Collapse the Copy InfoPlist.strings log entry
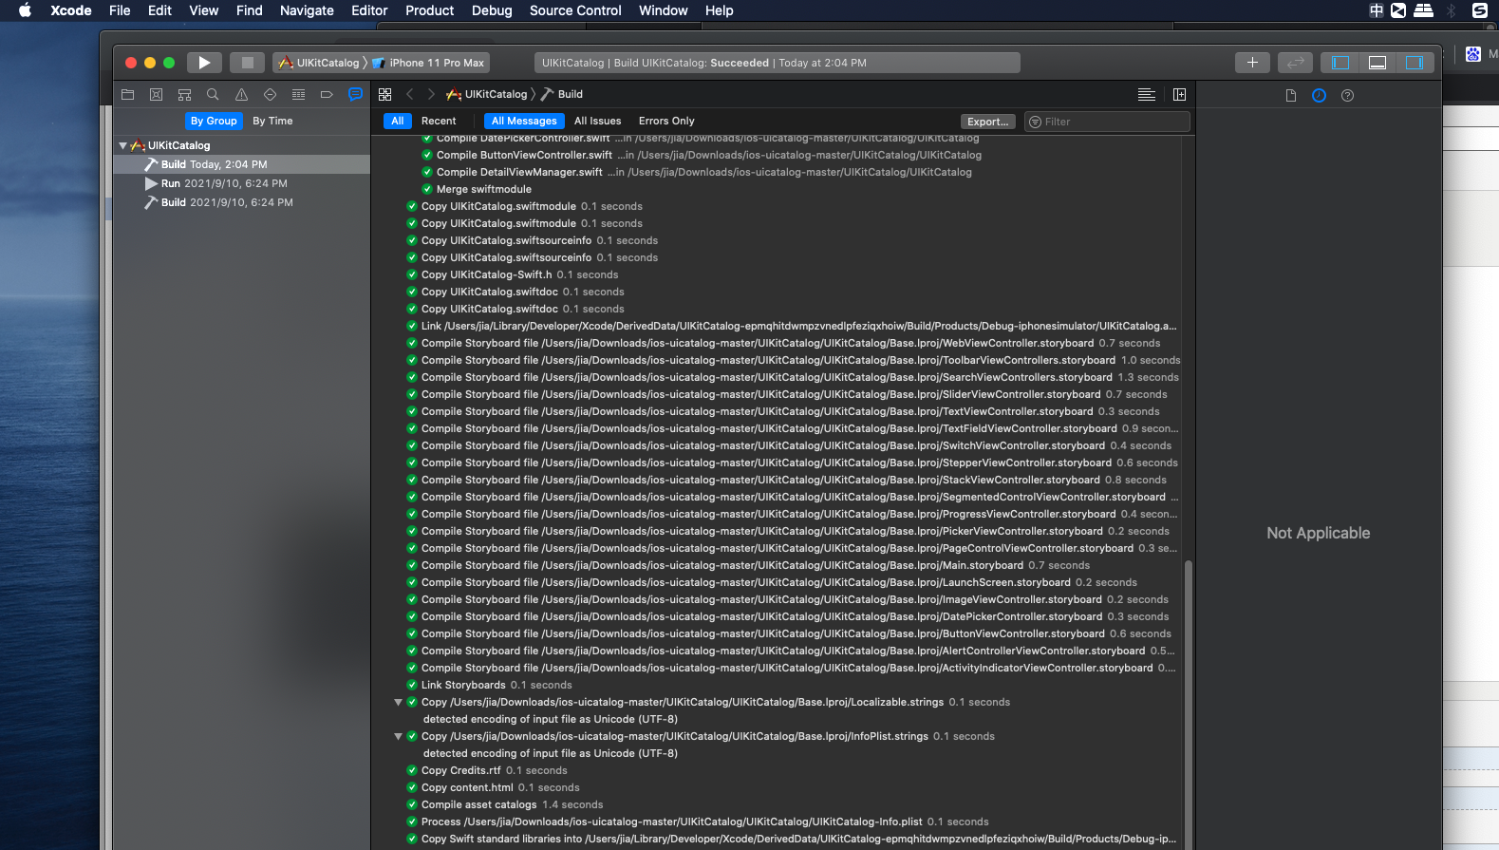 click(399, 736)
